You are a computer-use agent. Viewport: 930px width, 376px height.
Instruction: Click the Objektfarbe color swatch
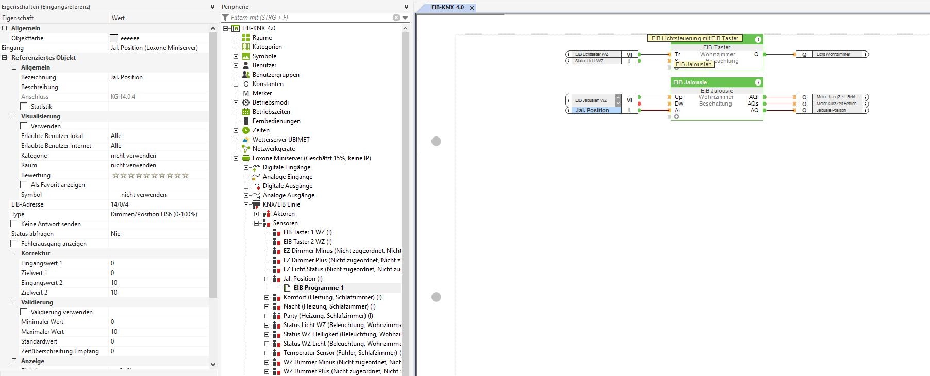point(114,38)
